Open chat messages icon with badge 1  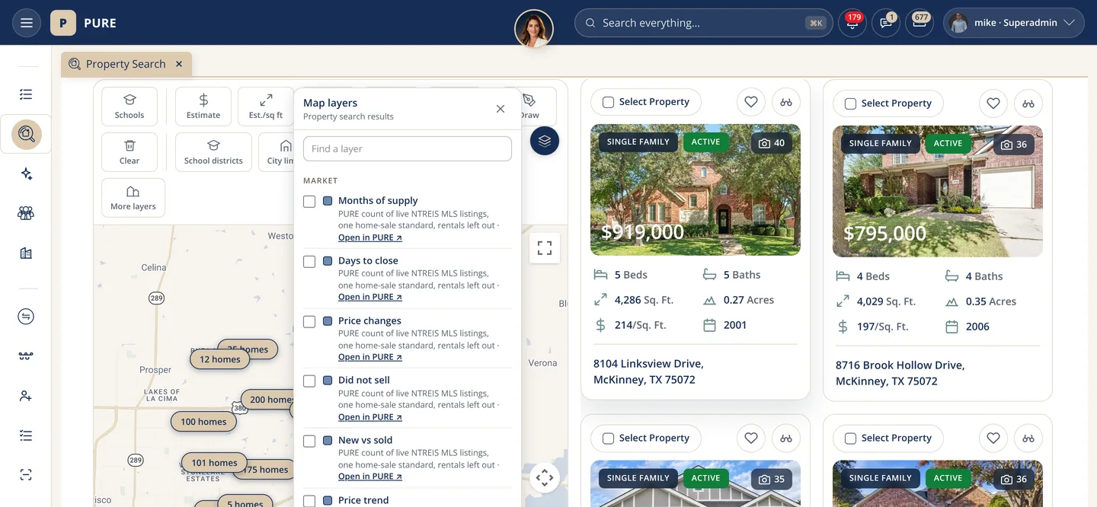(886, 23)
